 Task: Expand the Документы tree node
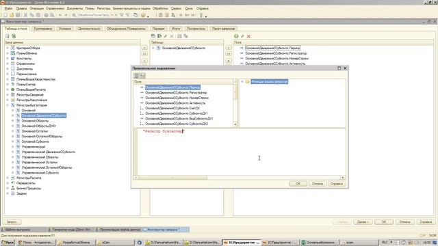(8, 68)
